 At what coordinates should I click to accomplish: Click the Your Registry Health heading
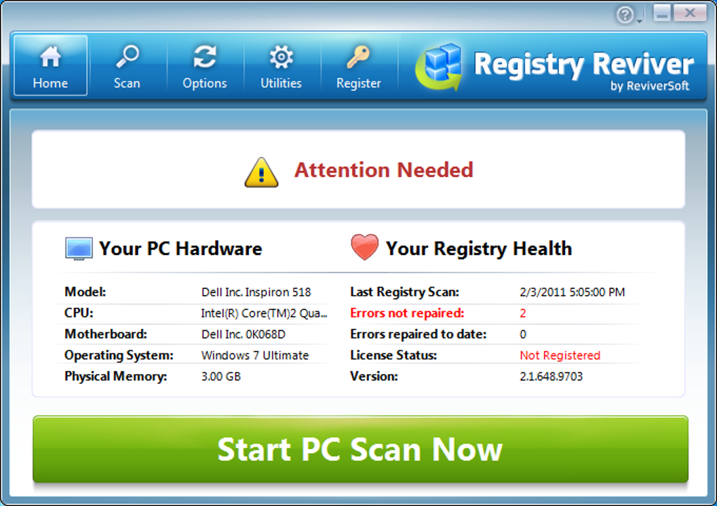pos(479,249)
